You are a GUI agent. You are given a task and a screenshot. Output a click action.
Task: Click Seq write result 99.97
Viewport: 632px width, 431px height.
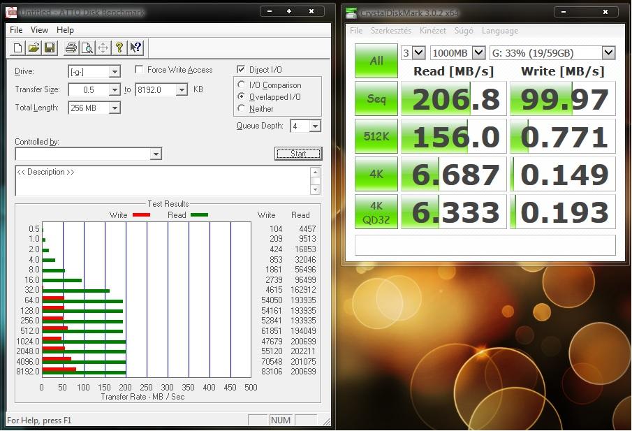563,98
